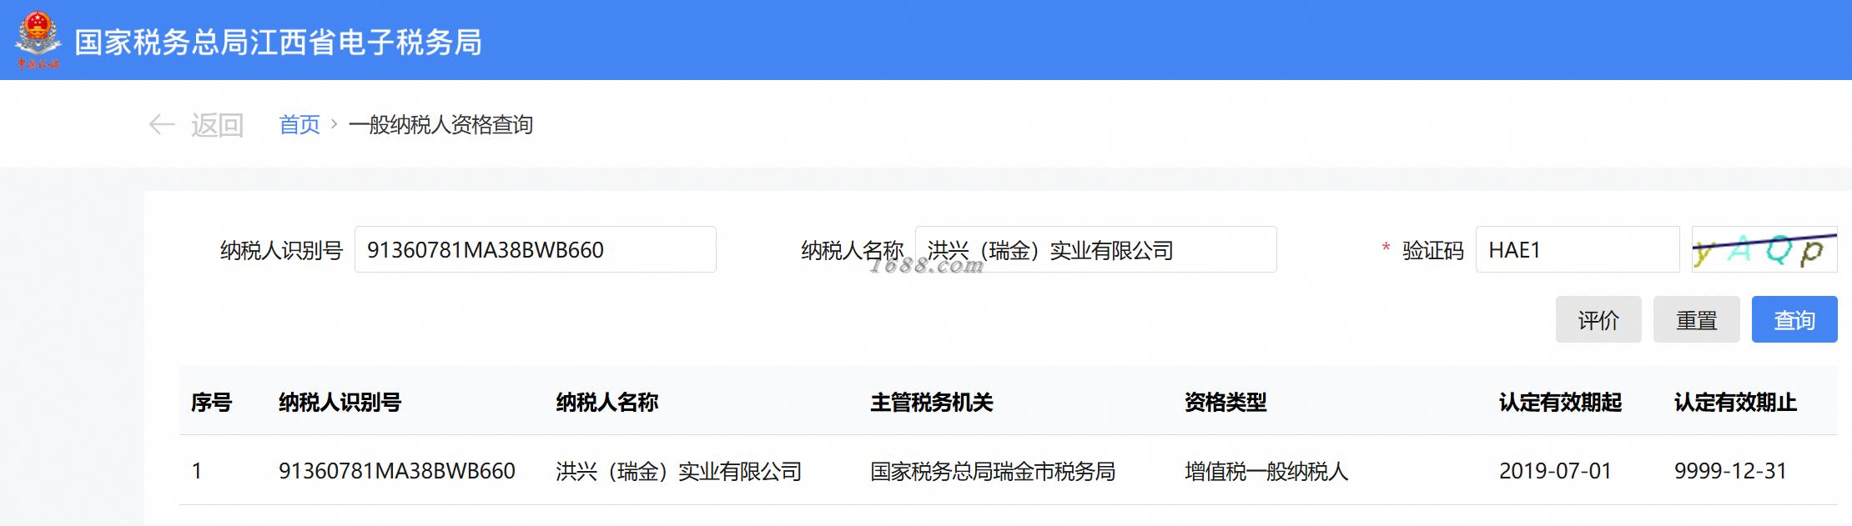Select end date 9999-12-31 cell
Screen dimensions: 1852x526
[1731, 471]
